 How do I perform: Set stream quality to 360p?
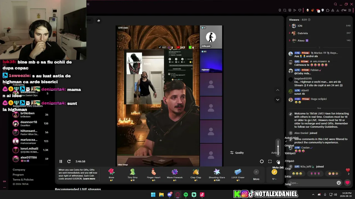pos(288,184)
